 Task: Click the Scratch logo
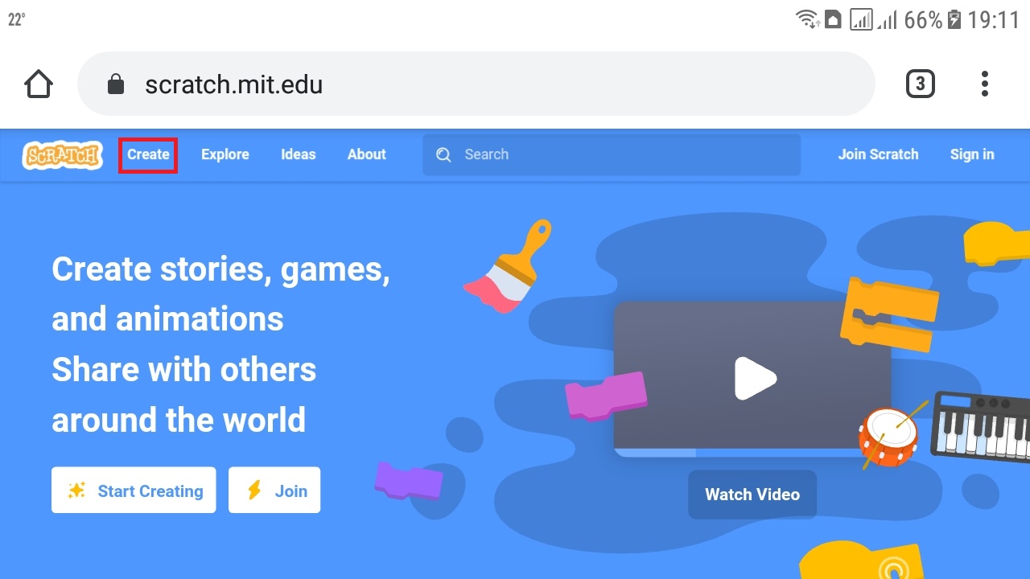pyautogui.click(x=63, y=154)
